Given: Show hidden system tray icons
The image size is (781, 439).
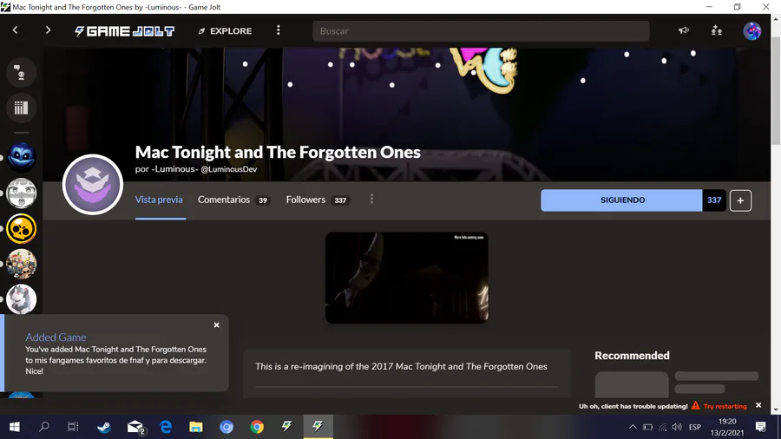Looking at the screenshot, I should [633, 427].
